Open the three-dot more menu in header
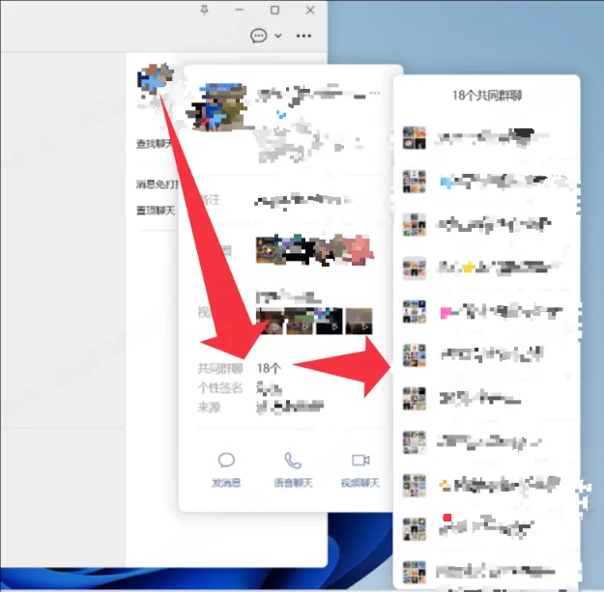The width and height of the screenshot is (604, 592). [x=304, y=36]
